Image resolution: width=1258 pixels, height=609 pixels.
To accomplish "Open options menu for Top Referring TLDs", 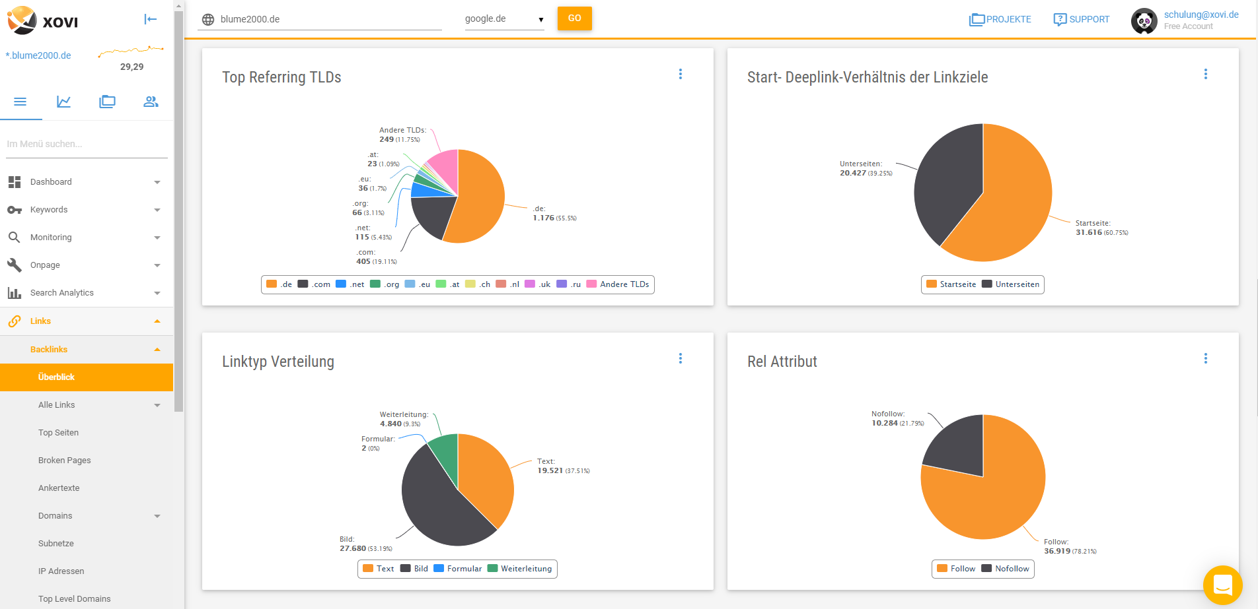I will (680, 75).
